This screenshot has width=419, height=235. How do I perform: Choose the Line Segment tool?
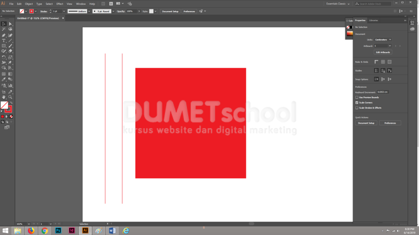click(10, 41)
